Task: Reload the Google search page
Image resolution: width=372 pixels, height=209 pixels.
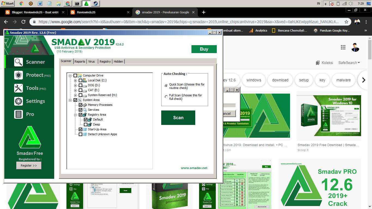Action: 23,22
